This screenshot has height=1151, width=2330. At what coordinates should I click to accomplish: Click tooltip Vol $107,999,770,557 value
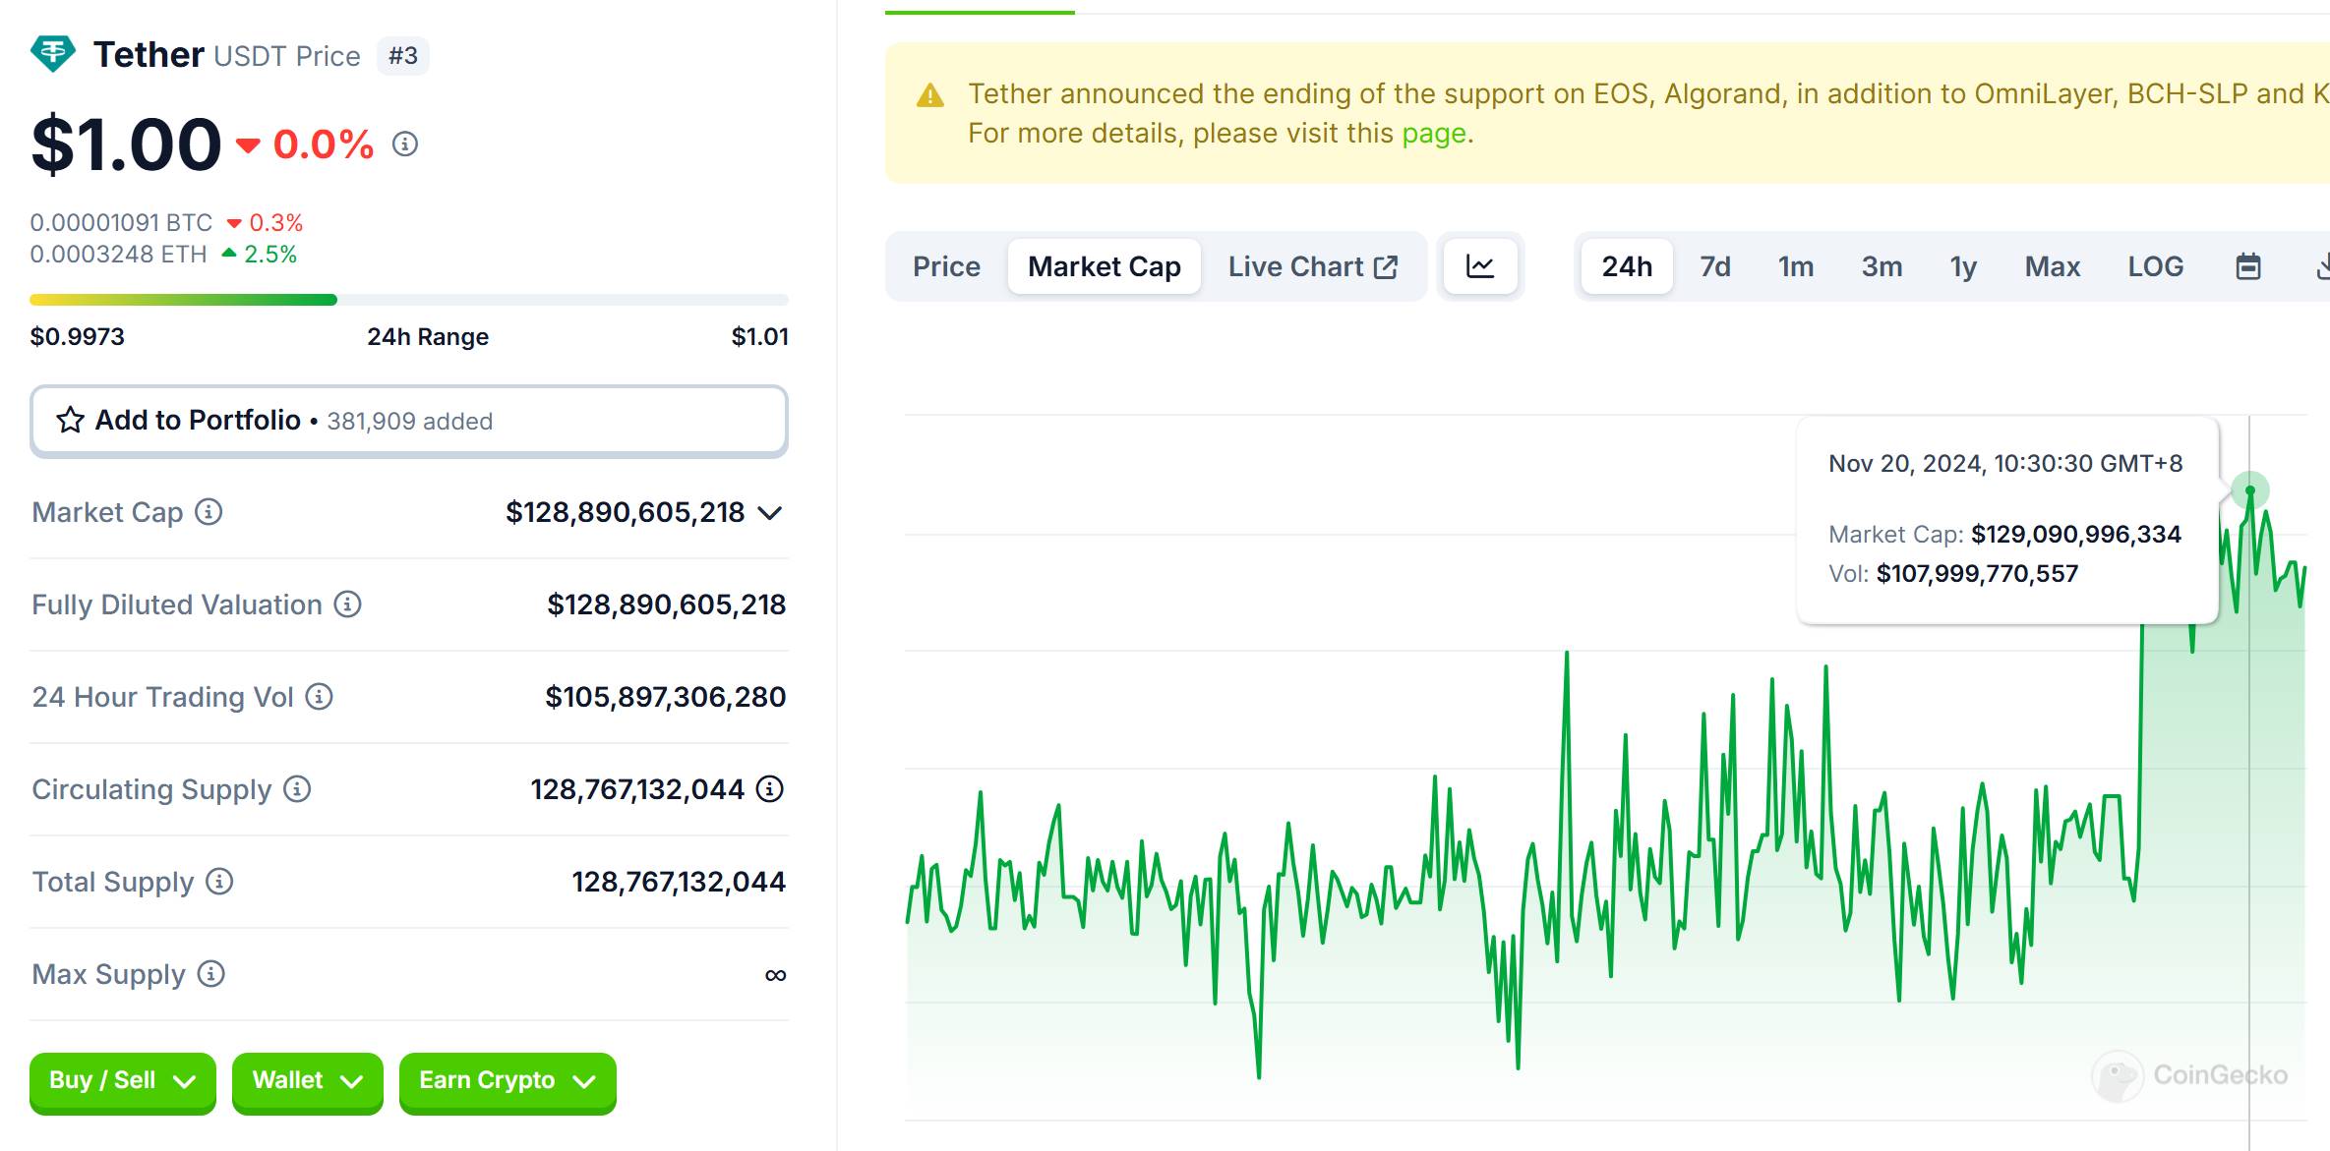click(1978, 574)
